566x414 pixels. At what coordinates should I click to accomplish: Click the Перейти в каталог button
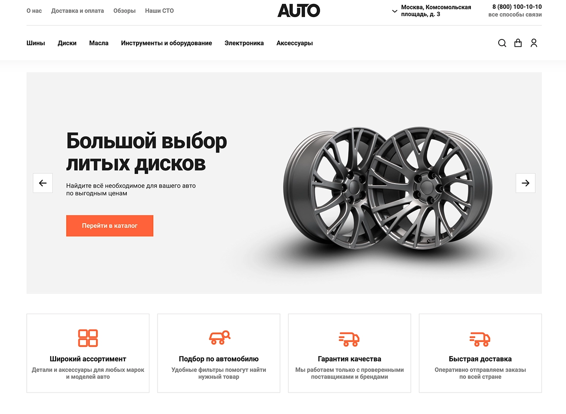(x=110, y=226)
